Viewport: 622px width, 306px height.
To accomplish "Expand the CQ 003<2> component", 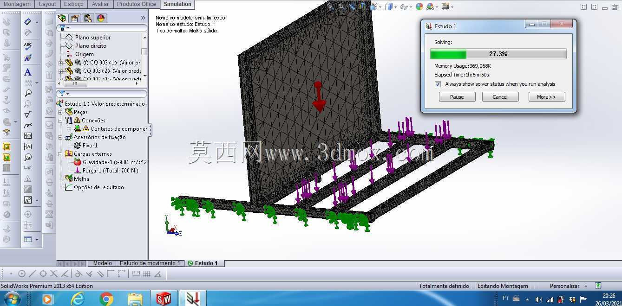I will tap(60, 71).
